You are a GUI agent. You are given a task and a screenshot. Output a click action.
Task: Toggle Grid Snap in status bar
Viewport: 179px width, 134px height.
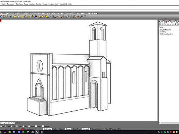tap(47, 129)
